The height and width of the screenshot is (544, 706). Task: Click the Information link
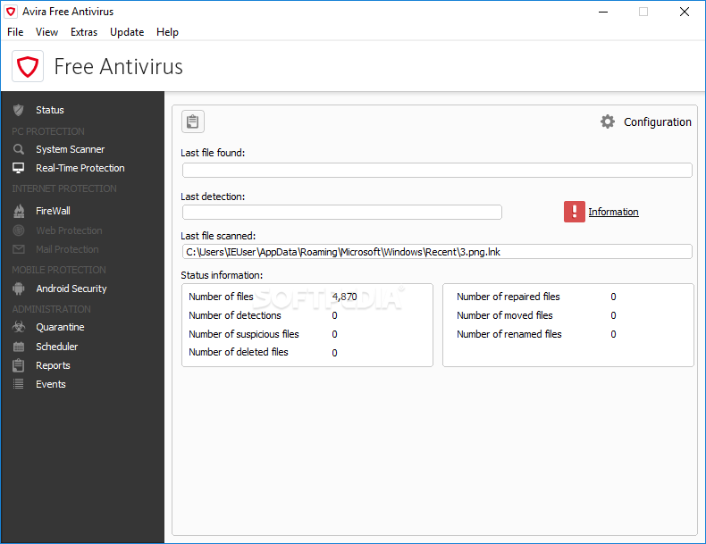[x=613, y=212]
